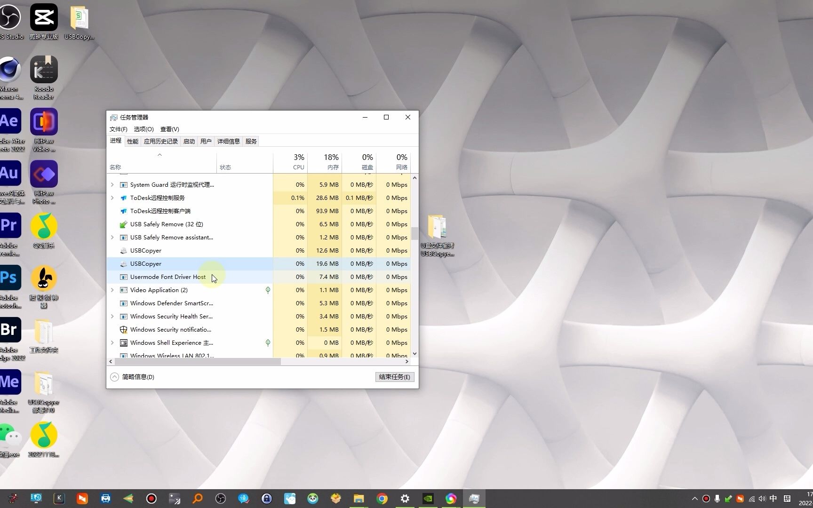813x508 pixels.
Task: Select the Koodo Reader desktop icon
Action: pos(44,78)
